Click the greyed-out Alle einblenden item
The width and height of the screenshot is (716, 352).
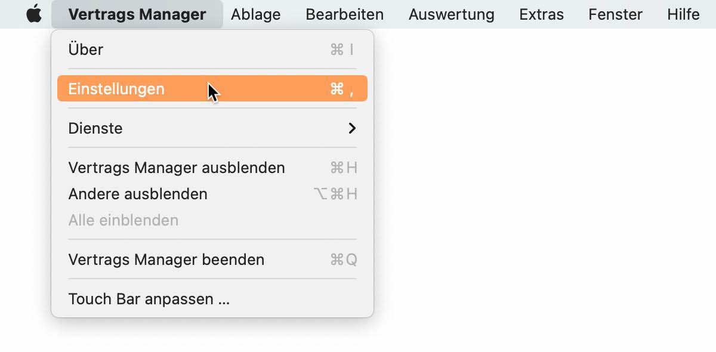click(212, 220)
